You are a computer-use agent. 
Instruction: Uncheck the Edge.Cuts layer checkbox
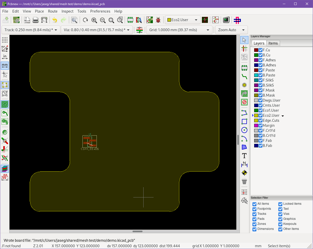pos(260,120)
